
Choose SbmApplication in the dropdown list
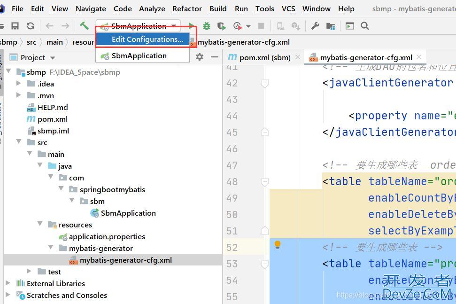coord(142,55)
